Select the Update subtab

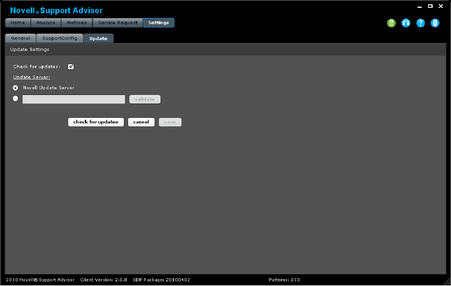point(99,38)
